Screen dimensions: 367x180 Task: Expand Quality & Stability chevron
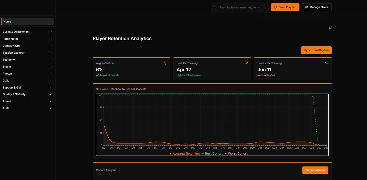click(x=51, y=94)
